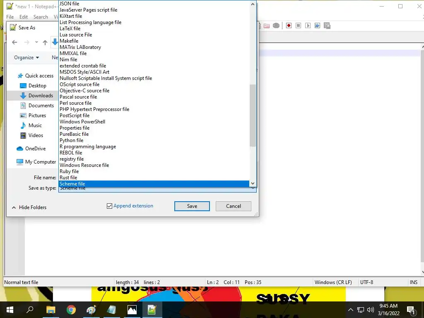The width and height of the screenshot is (424, 318).
Task: Click the Playback macro icon
Action: point(308,26)
